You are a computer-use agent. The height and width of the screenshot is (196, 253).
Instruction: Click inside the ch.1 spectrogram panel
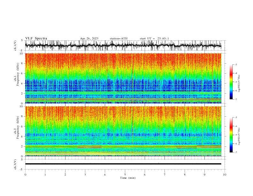click(x=123, y=78)
